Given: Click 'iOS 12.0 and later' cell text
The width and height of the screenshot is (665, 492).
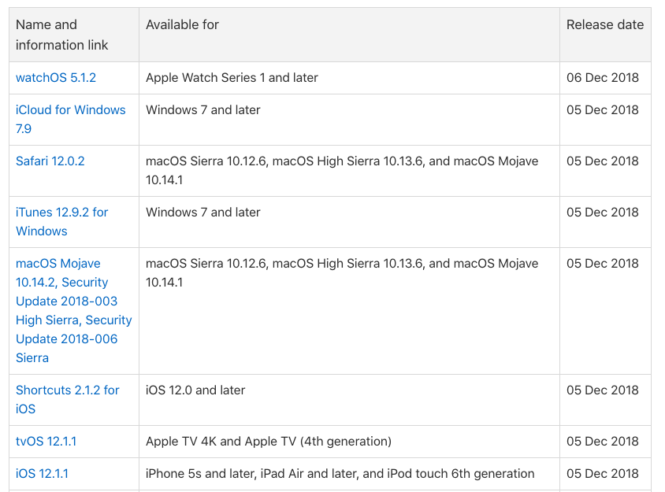Looking at the screenshot, I should (x=195, y=390).
